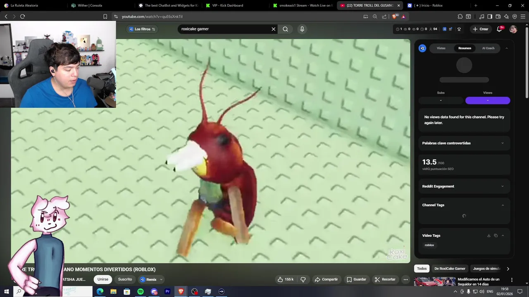Click the browser zoom-out magnifier icon
Viewport: 529px width, 297px height.
tap(375, 16)
